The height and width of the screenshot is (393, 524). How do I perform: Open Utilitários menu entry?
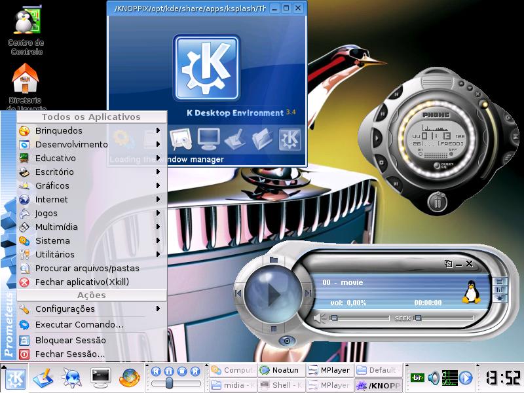pyautogui.click(x=92, y=254)
